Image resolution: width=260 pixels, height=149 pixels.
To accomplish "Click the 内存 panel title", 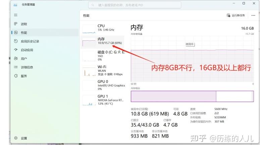I will [x=137, y=28].
